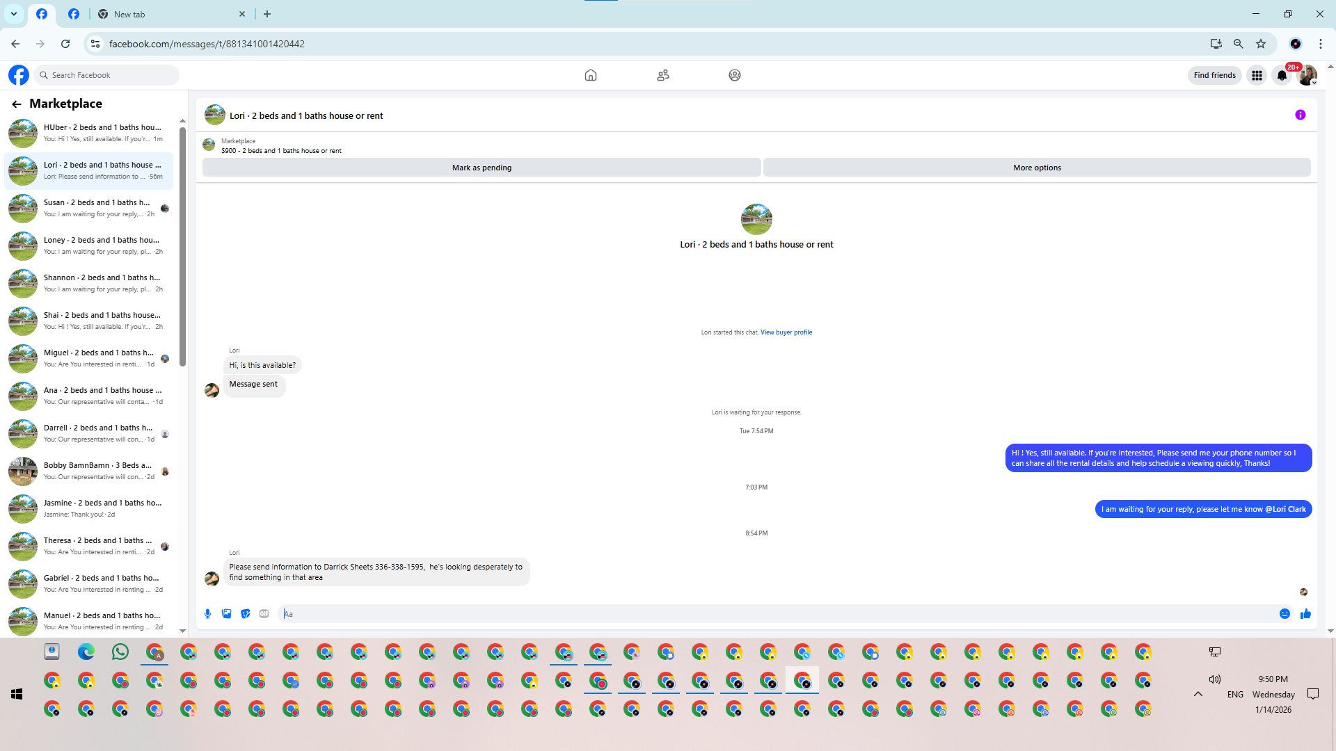Open the emoji picker in composer

[x=1285, y=613]
